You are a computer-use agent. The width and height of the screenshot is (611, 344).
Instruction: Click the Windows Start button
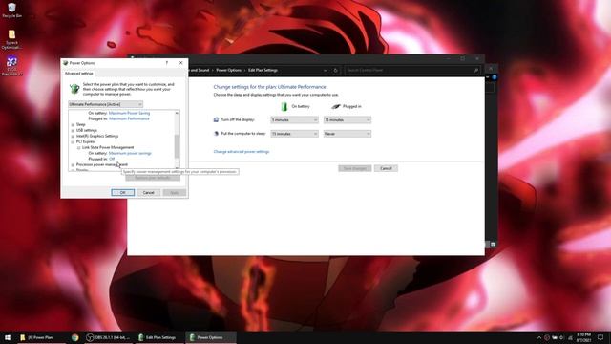click(x=8, y=337)
